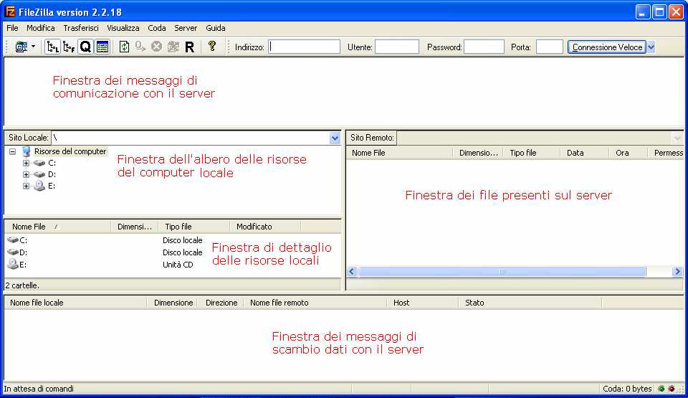Select Risorse del computer in tree

tap(70, 151)
